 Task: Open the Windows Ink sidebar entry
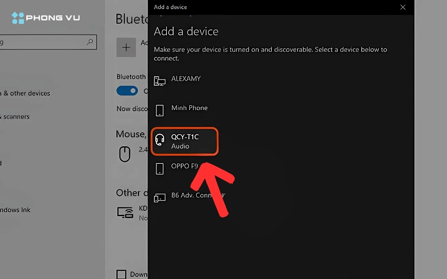(x=15, y=210)
